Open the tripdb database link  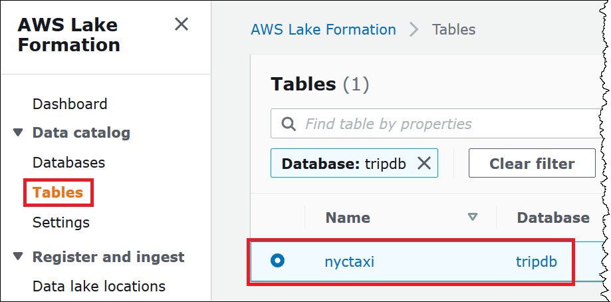tap(536, 261)
